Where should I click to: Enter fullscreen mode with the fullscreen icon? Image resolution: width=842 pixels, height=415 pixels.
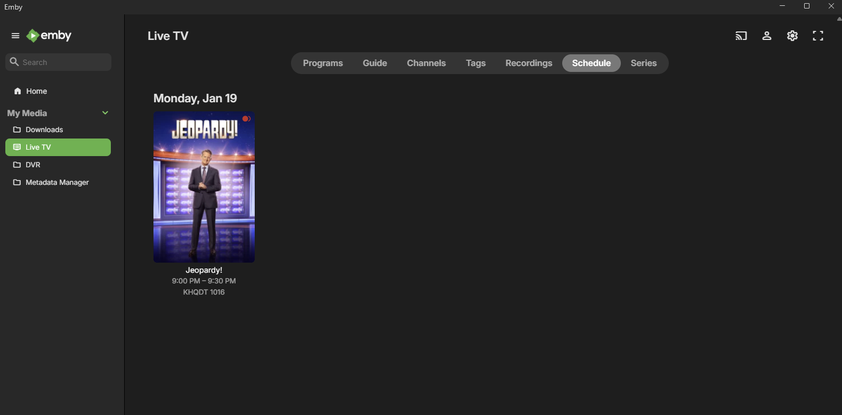click(818, 36)
